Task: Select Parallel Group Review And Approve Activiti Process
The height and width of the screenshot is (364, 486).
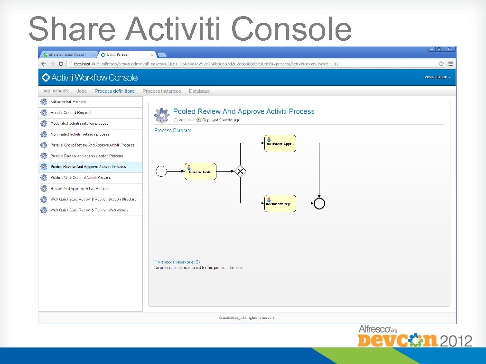Action: click(x=90, y=145)
